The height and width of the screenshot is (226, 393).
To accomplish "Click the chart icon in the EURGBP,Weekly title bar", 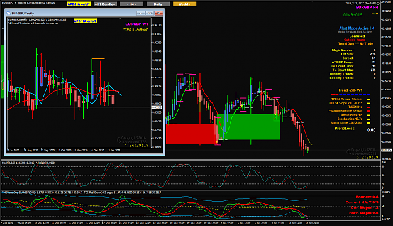I will pyautogui.click(x=8, y=13).
